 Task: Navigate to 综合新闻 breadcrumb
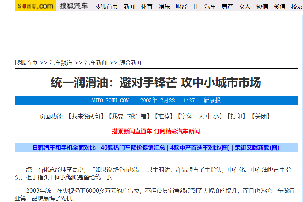coord(131,63)
